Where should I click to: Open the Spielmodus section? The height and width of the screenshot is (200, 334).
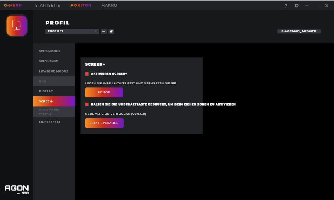tap(54, 51)
